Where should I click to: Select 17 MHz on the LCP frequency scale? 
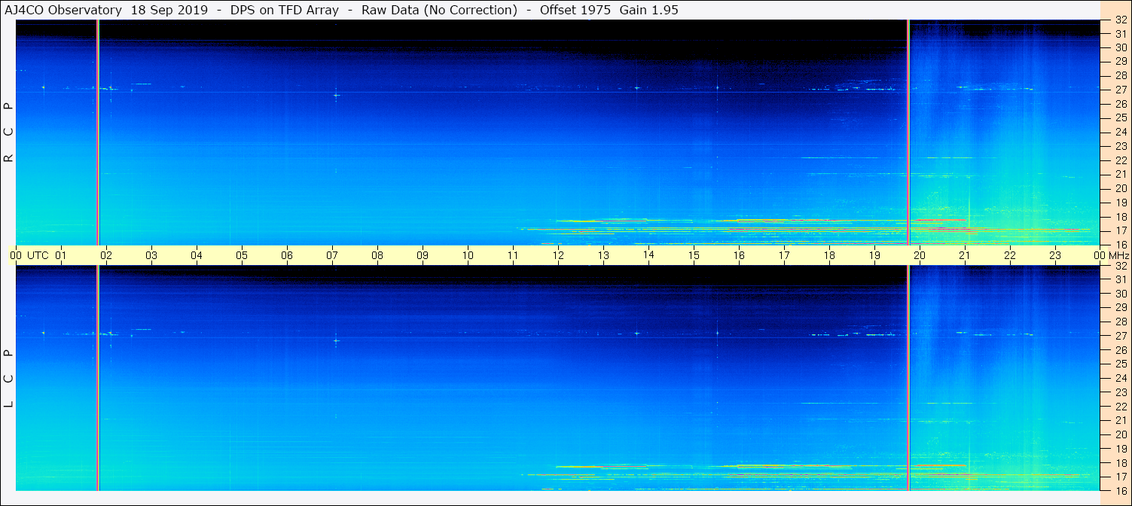coord(1120,477)
